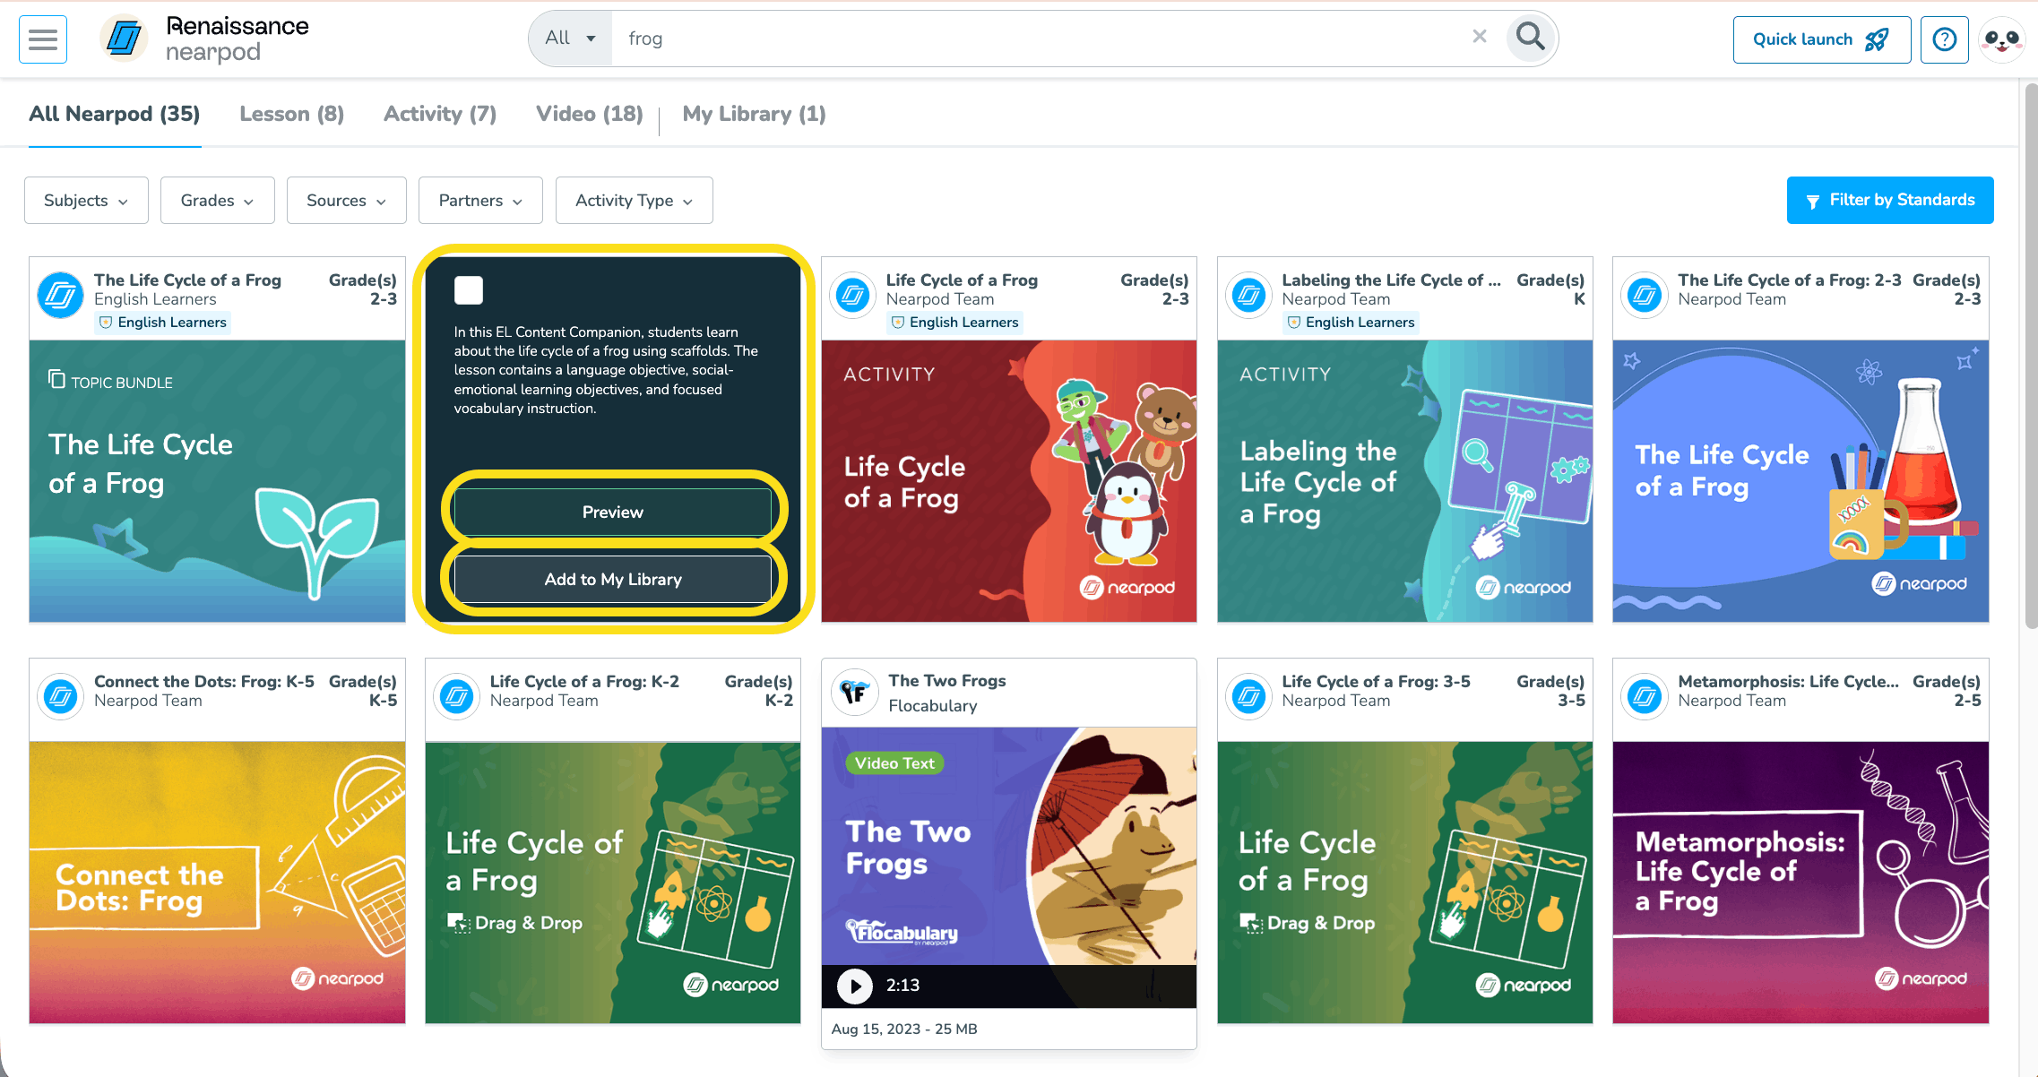Click the magnifying glass search icon
2038x1077 pixels.
pos(1531,38)
